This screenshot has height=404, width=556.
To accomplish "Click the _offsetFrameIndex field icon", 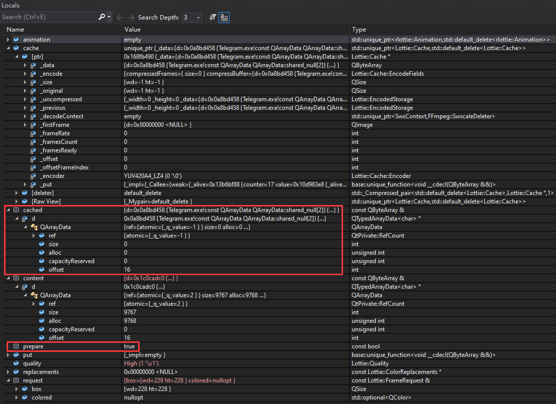I will pyautogui.click(x=33, y=167).
